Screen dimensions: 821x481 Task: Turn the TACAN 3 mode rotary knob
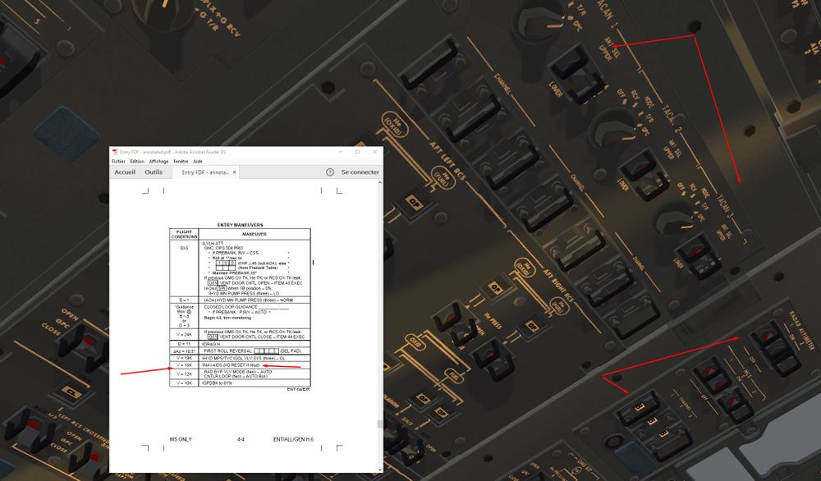[674, 220]
